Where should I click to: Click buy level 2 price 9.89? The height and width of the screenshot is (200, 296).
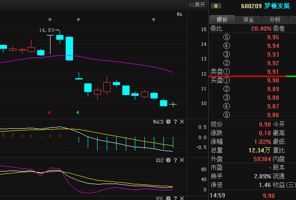(x=273, y=89)
